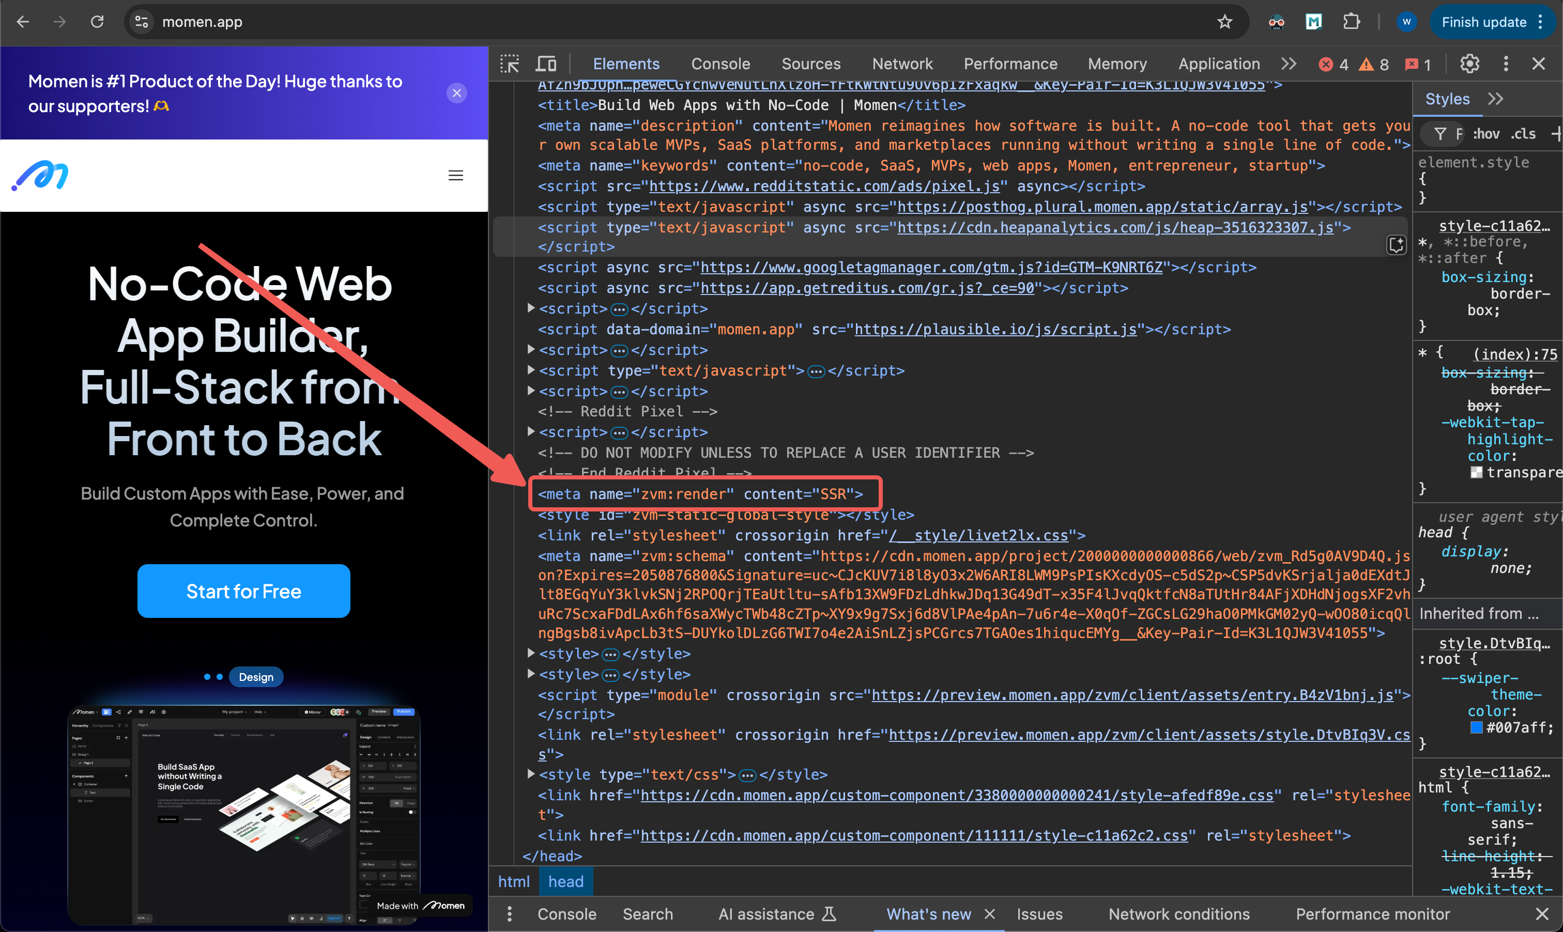Show more sidebar panes next to Styles
The image size is (1563, 932).
click(x=1496, y=99)
